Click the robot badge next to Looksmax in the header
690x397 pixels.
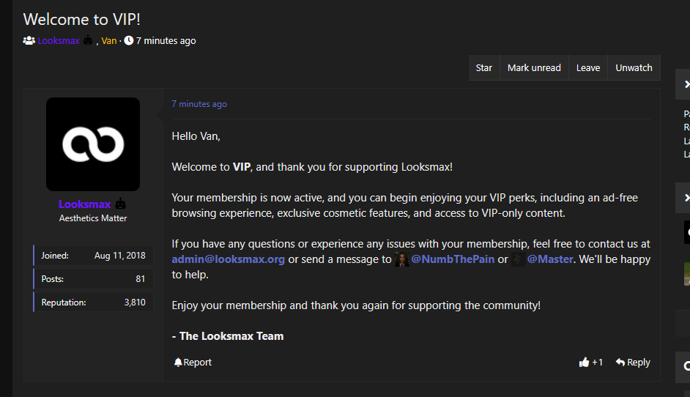coord(88,40)
